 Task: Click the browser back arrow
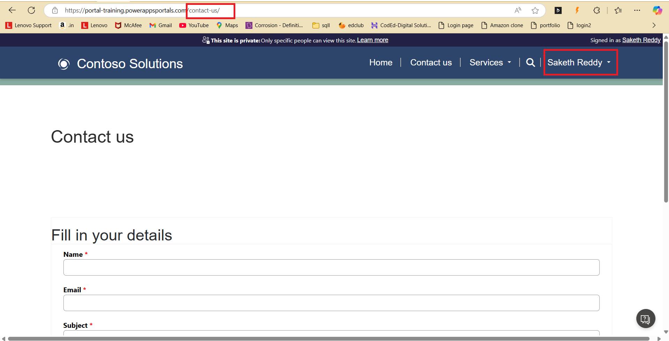12,10
